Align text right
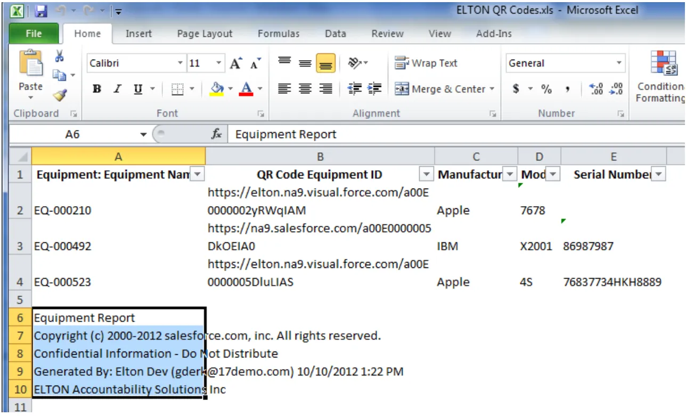686x416 pixels. pos(325,89)
